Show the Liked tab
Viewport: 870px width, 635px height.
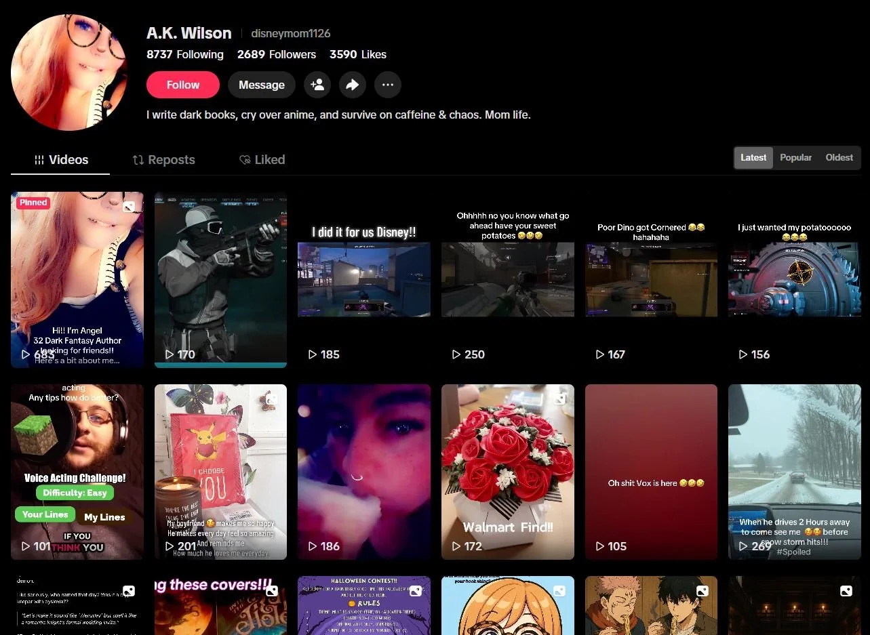262,160
